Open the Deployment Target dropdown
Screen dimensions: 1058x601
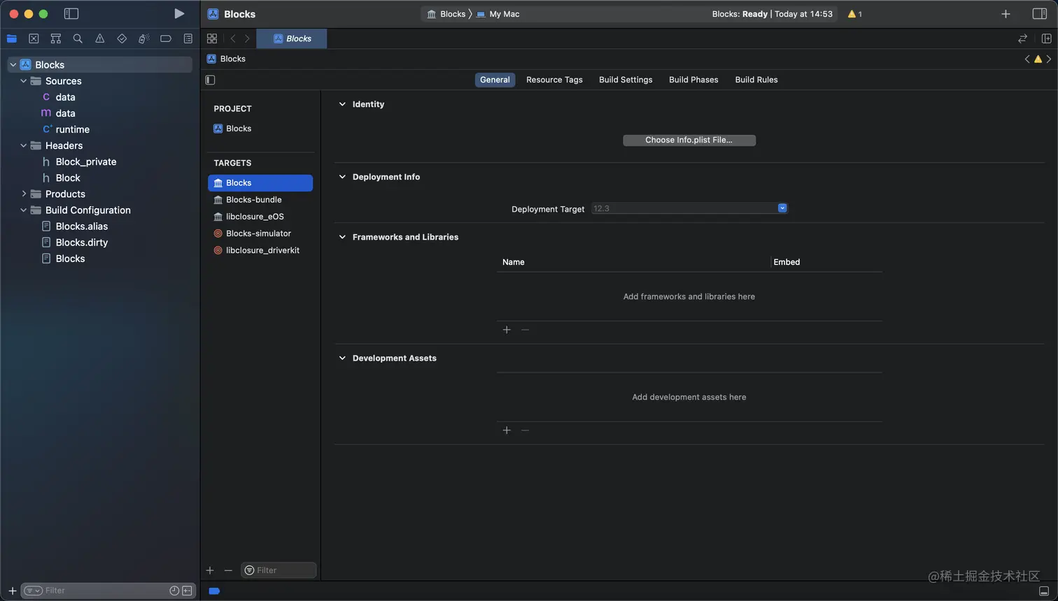pos(782,208)
